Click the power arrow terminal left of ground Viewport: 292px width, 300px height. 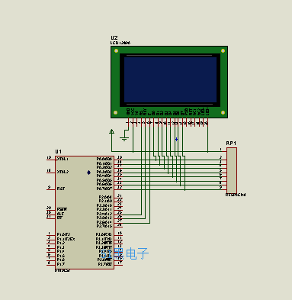[x=111, y=132]
